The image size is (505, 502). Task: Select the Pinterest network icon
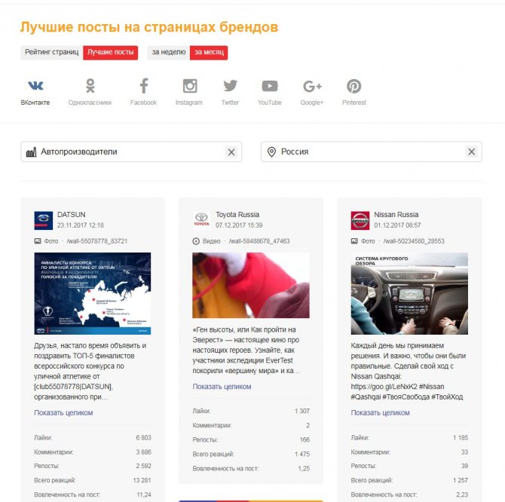(x=353, y=86)
